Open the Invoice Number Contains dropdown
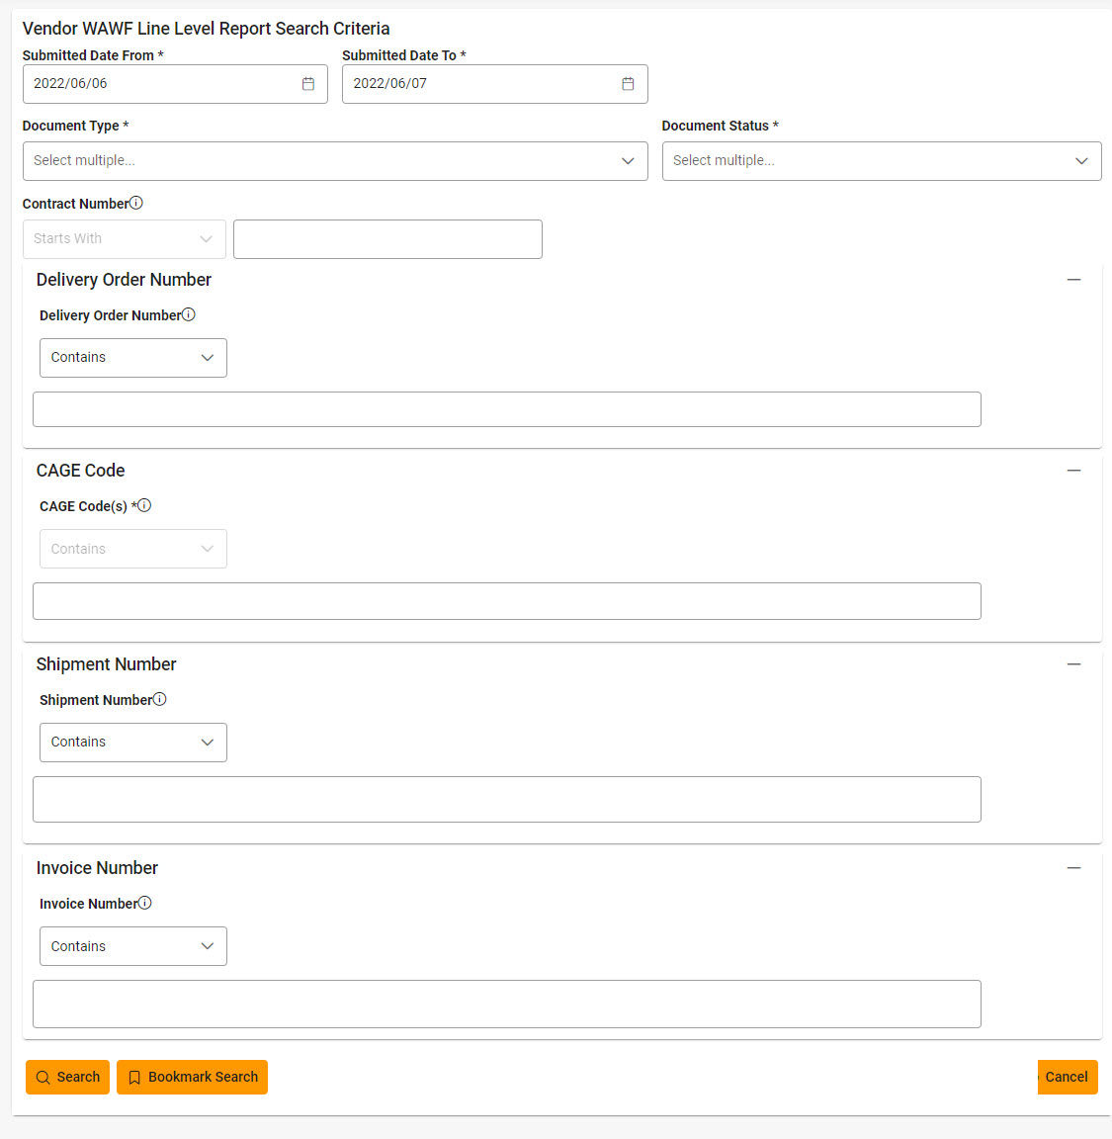This screenshot has height=1139, width=1112. point(133,946)
